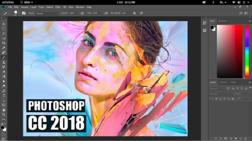Select the Zoom tool

coord(4,114)
